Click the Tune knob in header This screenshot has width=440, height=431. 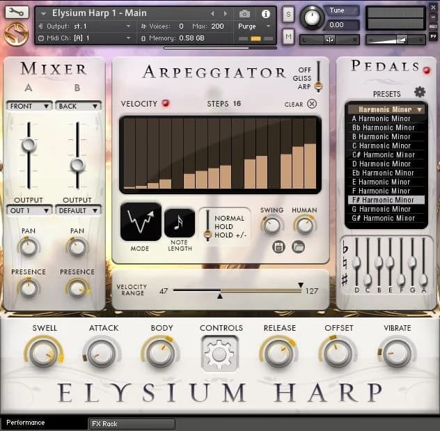click(x=312, y=17)
